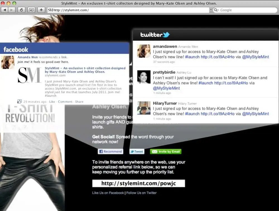279x211 pixels.
Task: Click 'Get Social!' heading text
Action: (x=104, y=137)
